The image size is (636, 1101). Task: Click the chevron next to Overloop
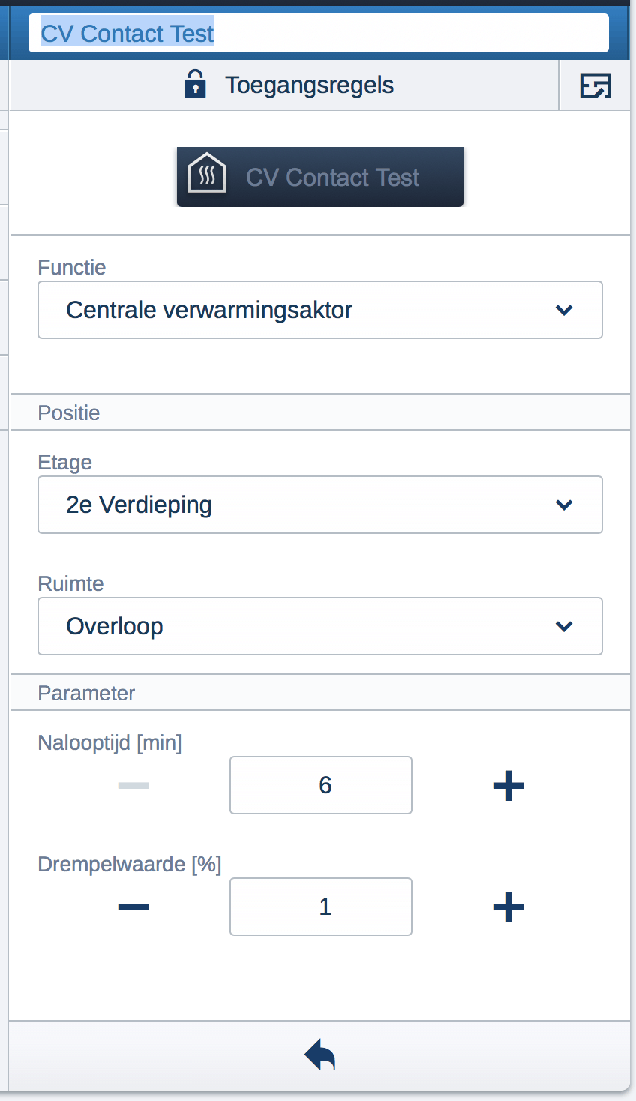click(564, 626)
